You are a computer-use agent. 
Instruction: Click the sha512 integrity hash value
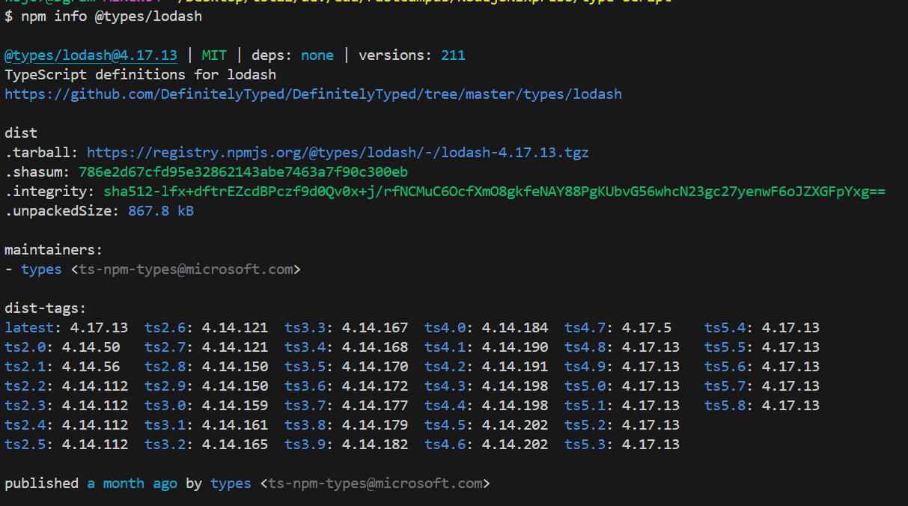494,192
